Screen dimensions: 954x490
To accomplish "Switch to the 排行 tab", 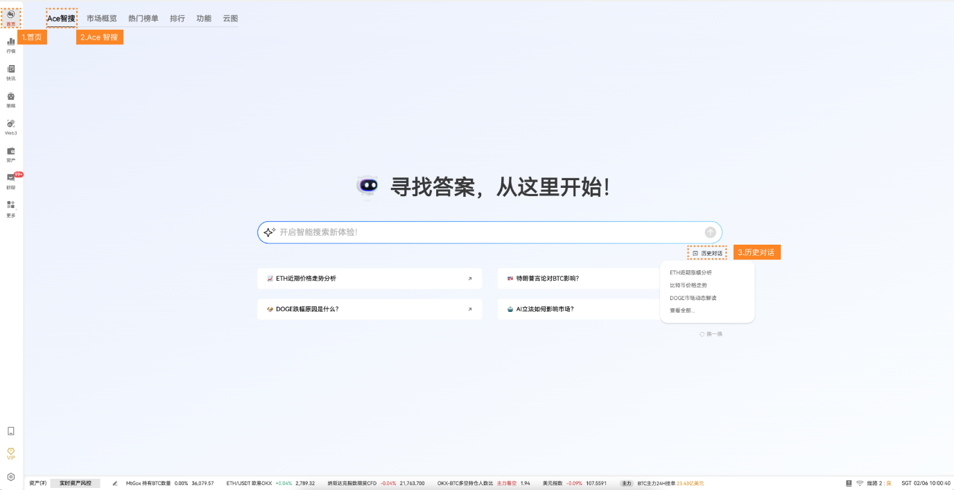I will (x=177, y=18).
